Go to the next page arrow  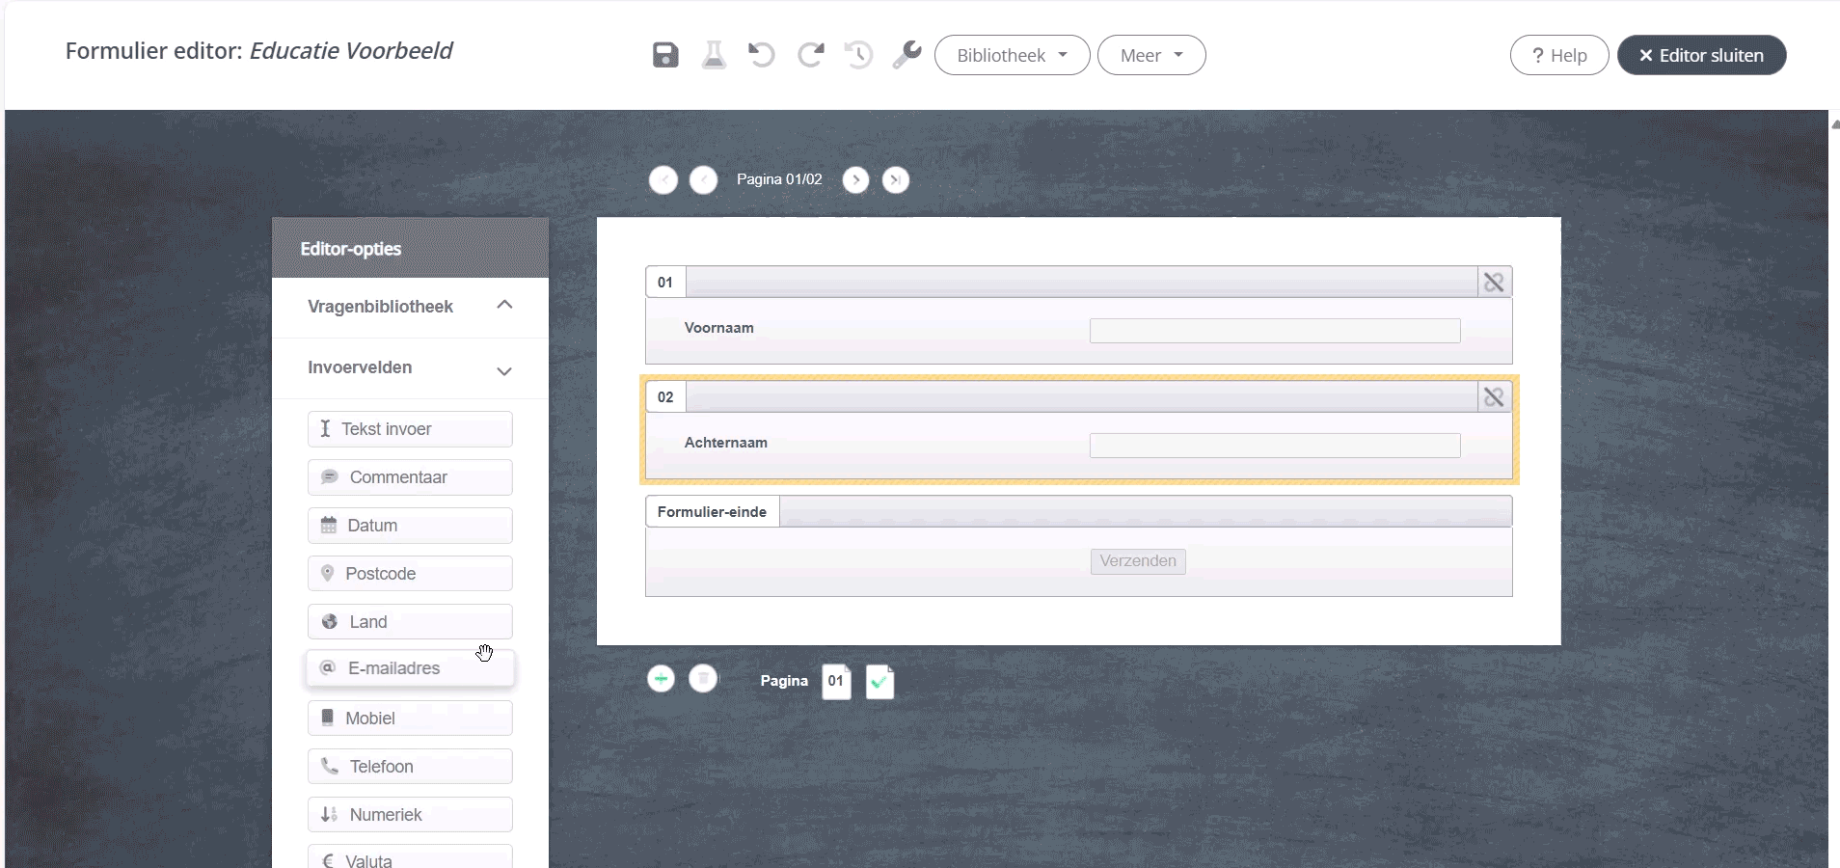[x=855, y=180]
